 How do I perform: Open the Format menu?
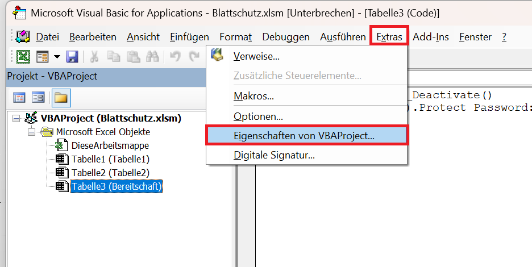235,36
